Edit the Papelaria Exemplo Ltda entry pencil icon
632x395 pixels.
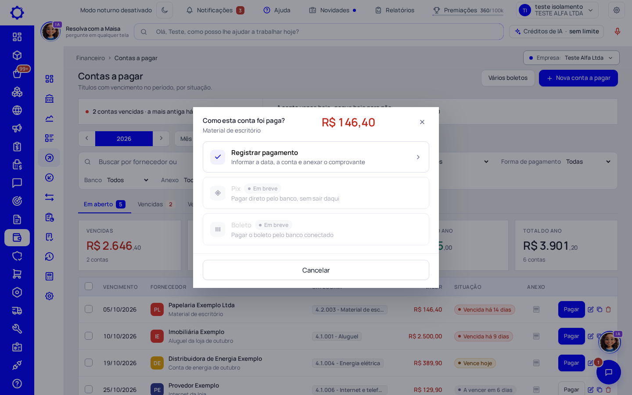click(x=591, y=309)
